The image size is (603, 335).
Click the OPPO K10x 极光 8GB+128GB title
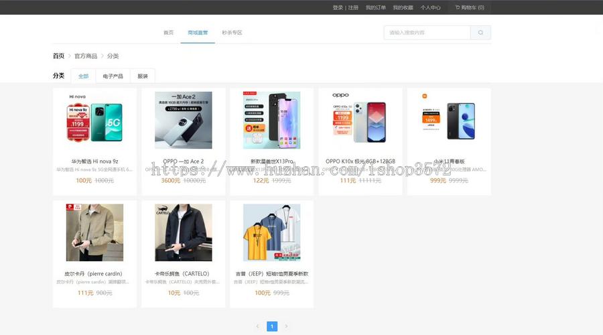coord(360,161)
